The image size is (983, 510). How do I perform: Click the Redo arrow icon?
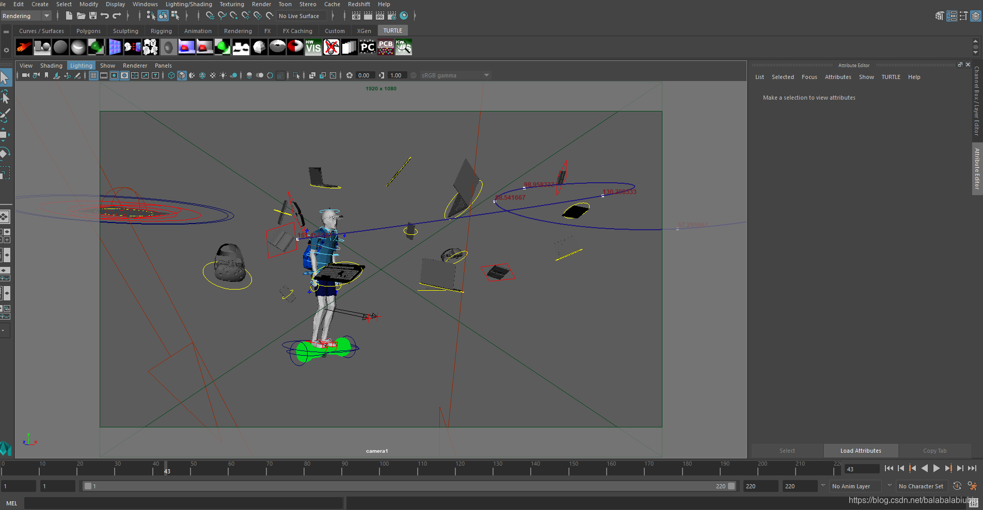point(117,16)
